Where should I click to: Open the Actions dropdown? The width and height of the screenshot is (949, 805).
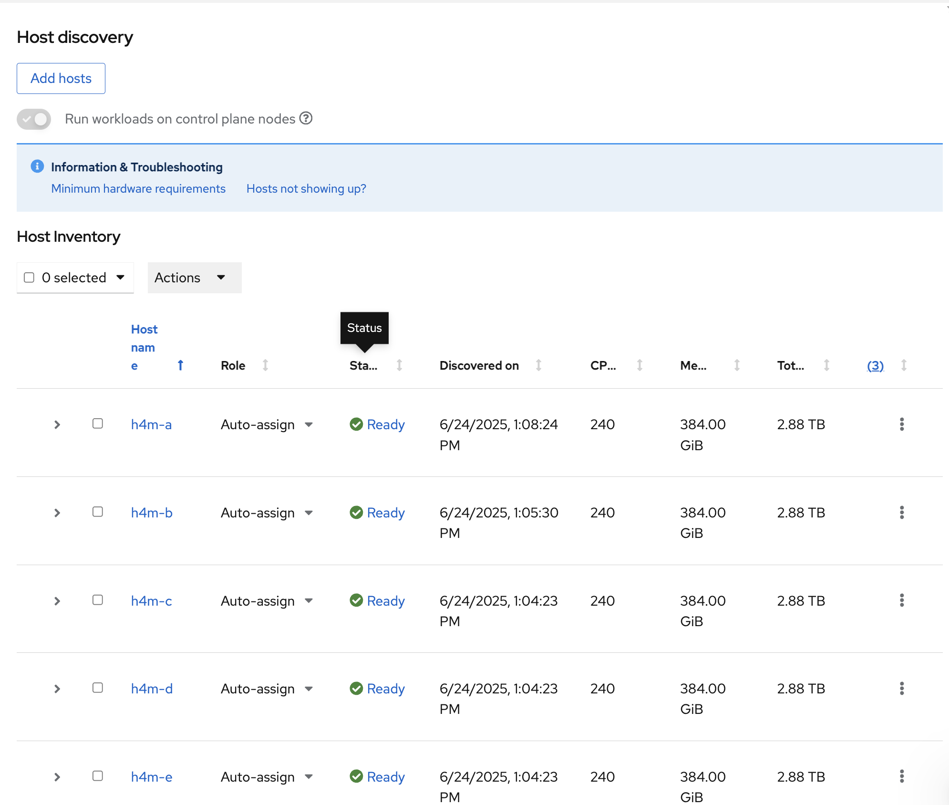pos(194,278)
